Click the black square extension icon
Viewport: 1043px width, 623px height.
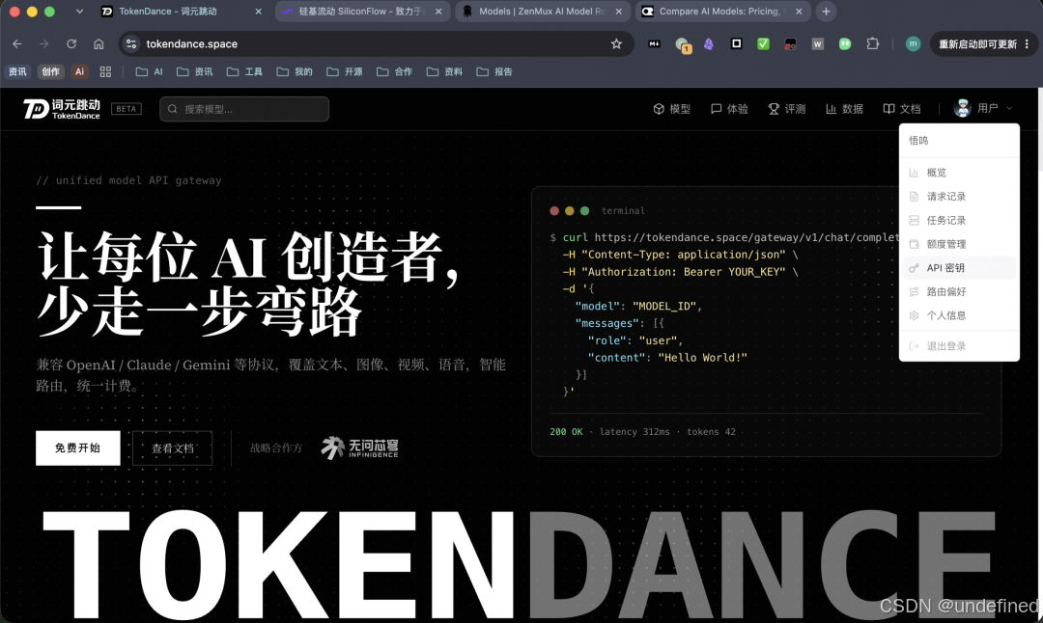tap(736, 43)
